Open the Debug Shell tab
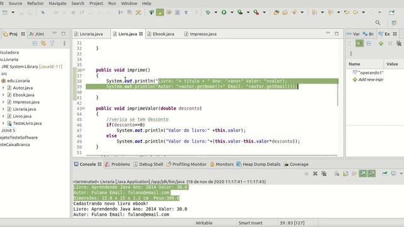The image size is (404, 227). point(148,164)
